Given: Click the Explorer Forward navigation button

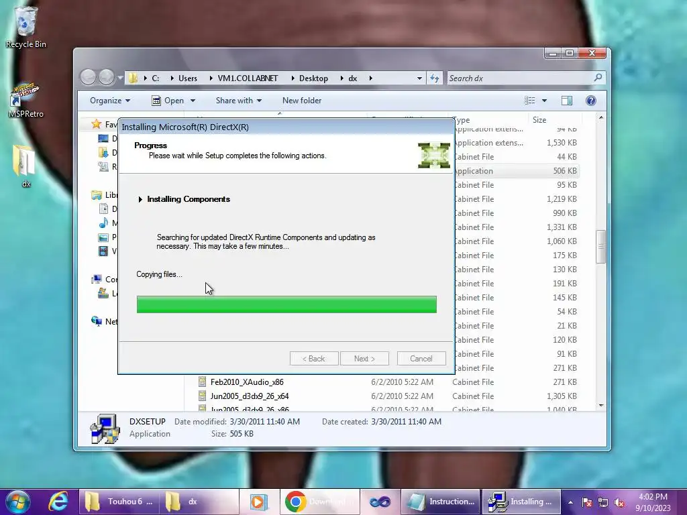Looking at the screenshot, I should pos(107,78).
